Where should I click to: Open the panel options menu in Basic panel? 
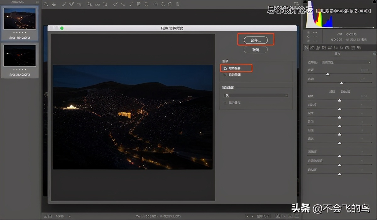(x=374, y=53)
